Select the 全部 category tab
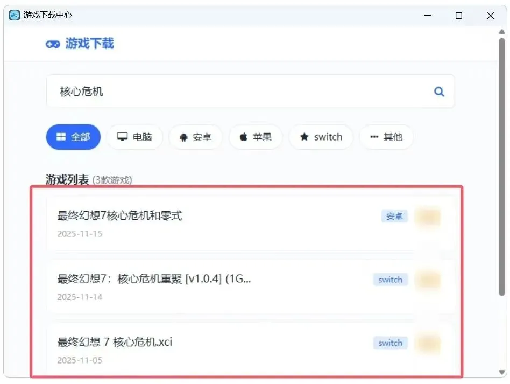The width and height of the screenshot is (510, 384). 73,137
